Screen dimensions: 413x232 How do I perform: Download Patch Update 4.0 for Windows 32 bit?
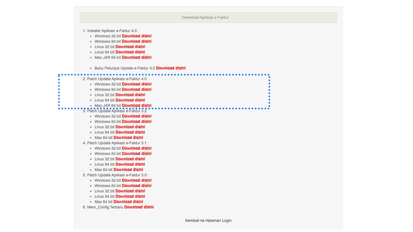pos(137,84)
